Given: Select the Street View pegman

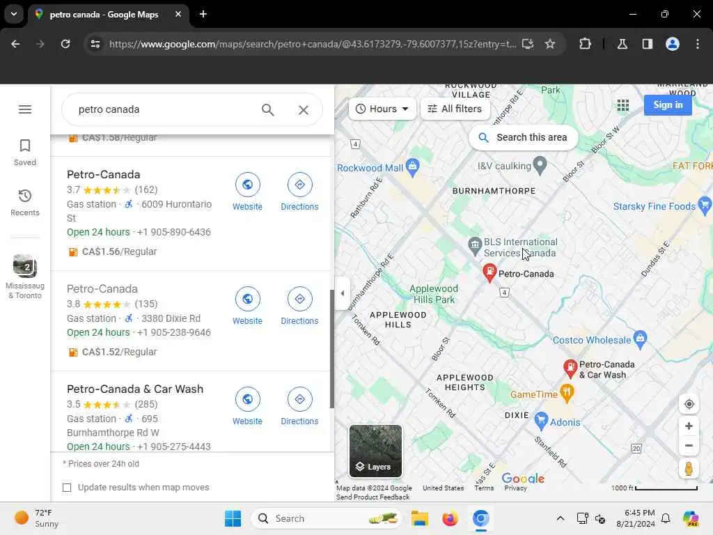Looking at the screenshot, I should click(x=689, y=469).
